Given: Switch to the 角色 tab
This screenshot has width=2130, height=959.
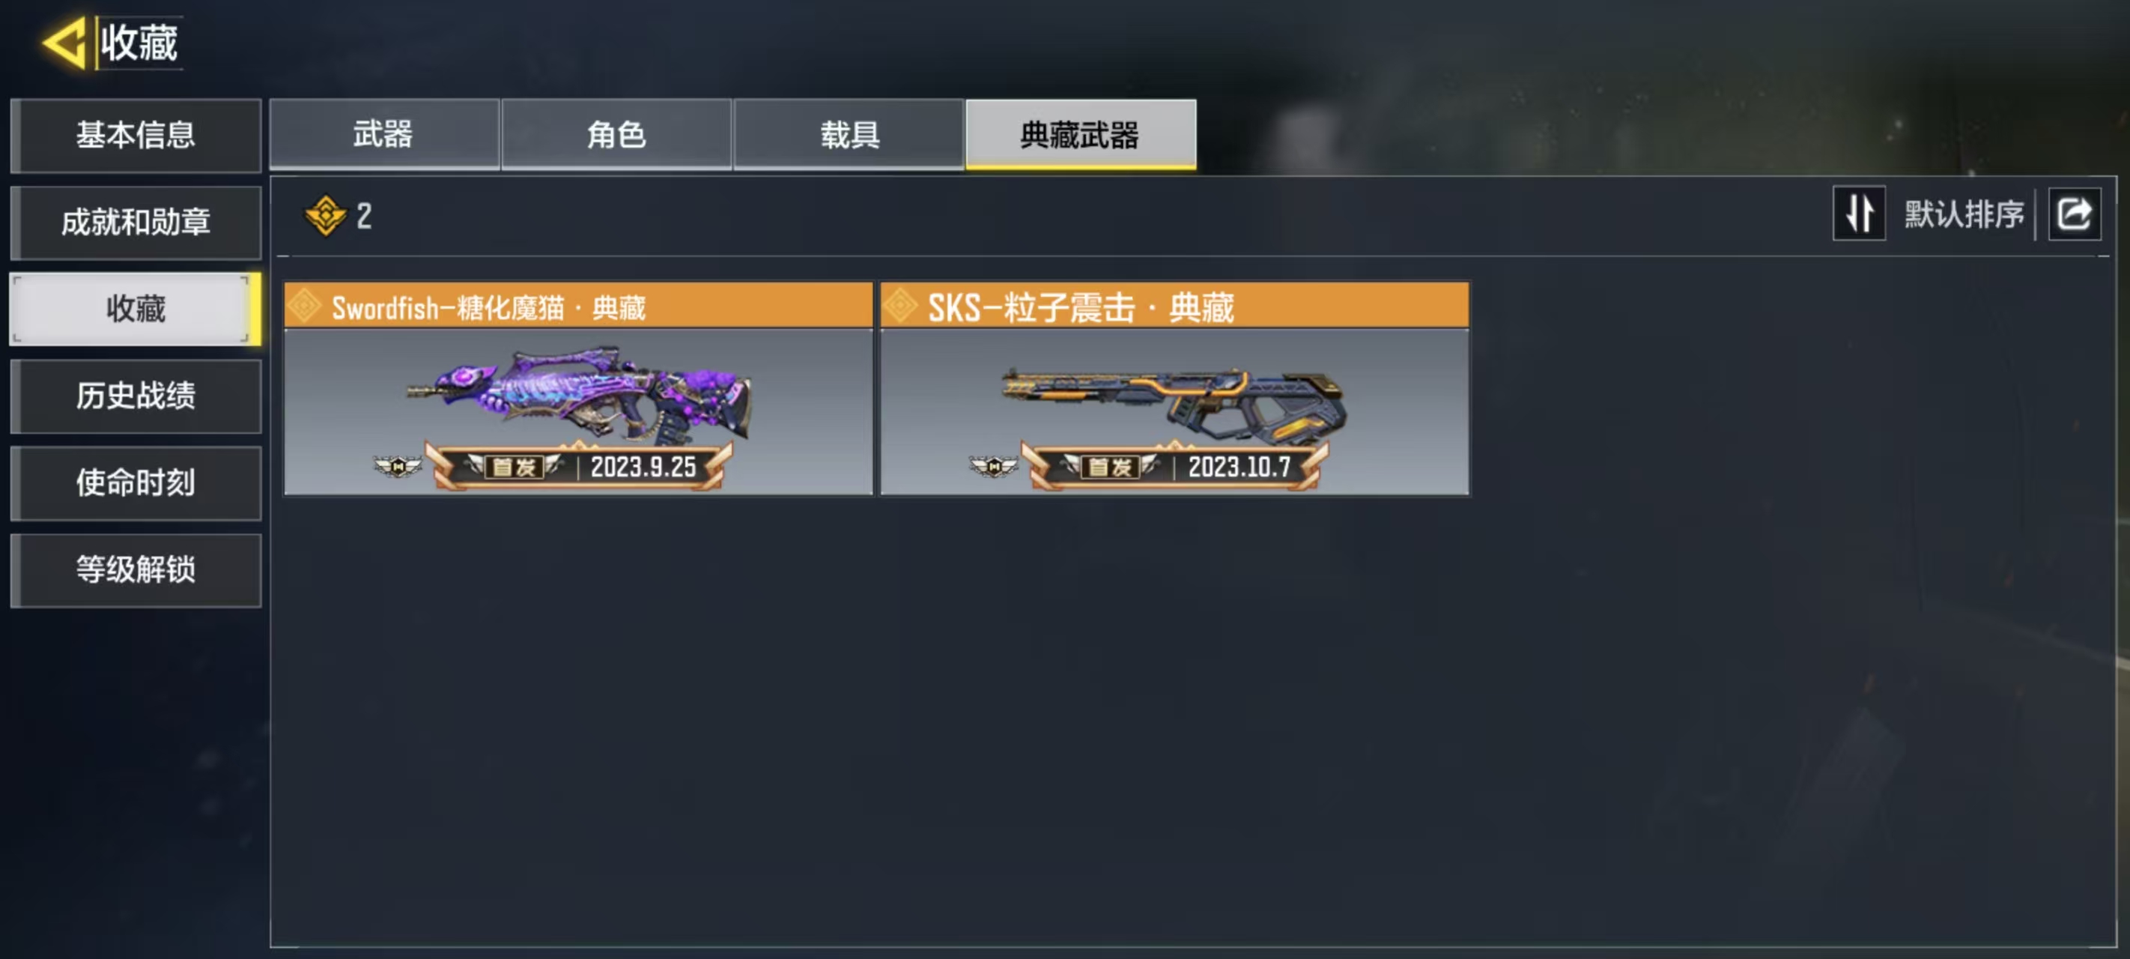Looking at the screenshot, I should click(x=616, y=135).
